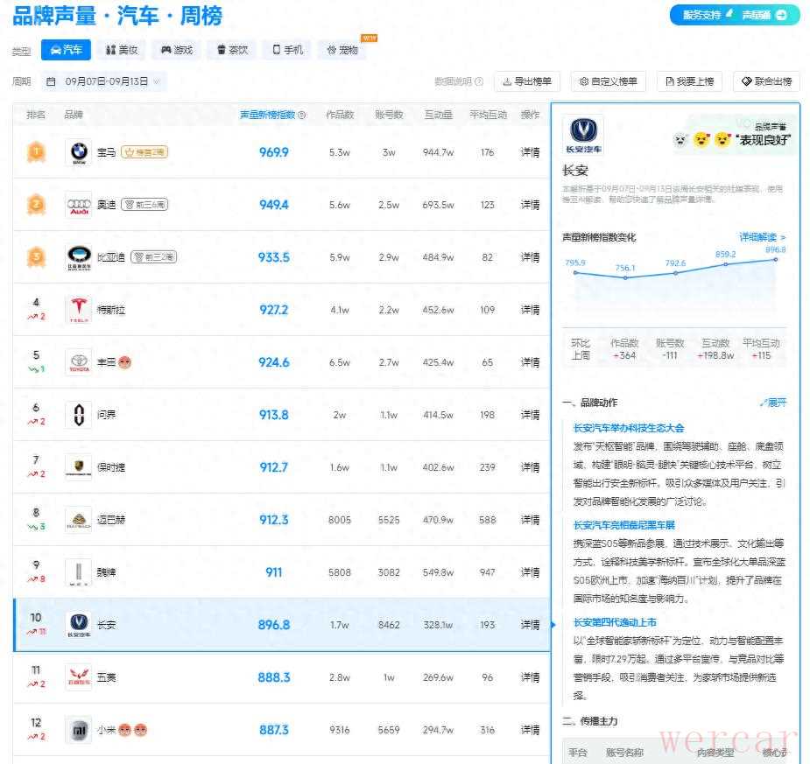This screenshot has width=810, height=764.
Task: Click the help icon beside 数据说明
Action: click(479, 81)
